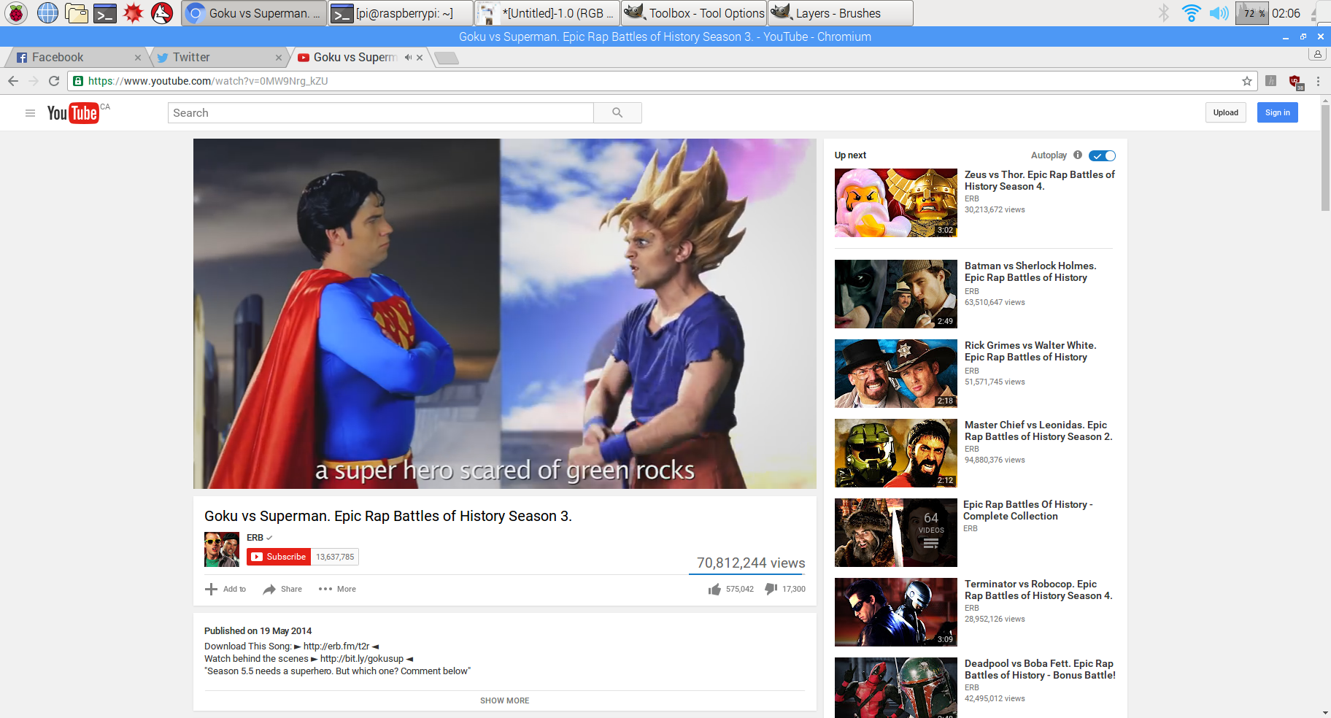Close the Twitter tab

278,58
